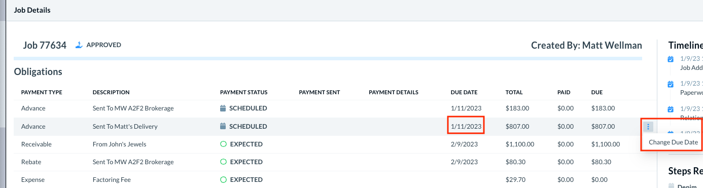Click the Approved status icon beside Job 77634

pos(79,45)
